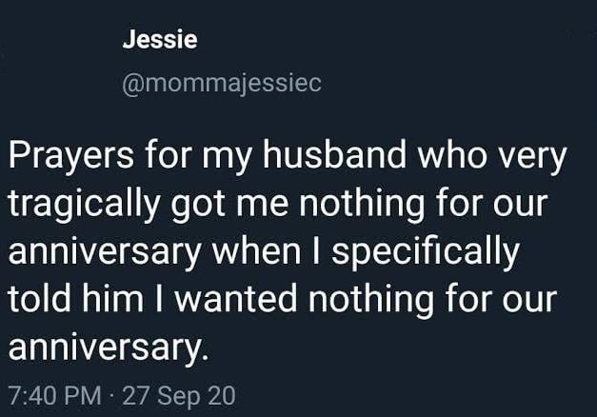Click the word "my" in the tweet
The height and width of the screenshot is (417, 597).
pos(227,158)
